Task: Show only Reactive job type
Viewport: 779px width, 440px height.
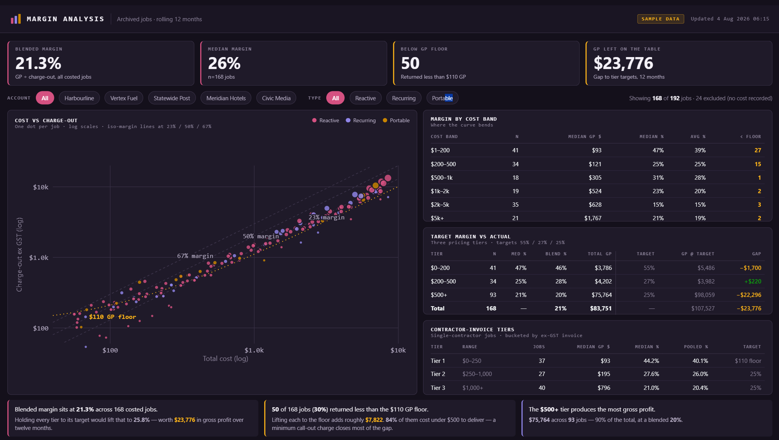Action: (366, 98)
